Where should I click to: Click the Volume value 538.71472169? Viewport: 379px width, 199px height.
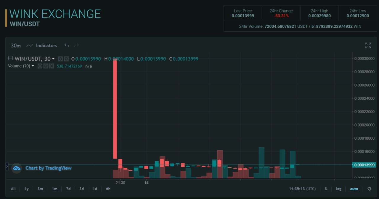click(x=69, y=66)
